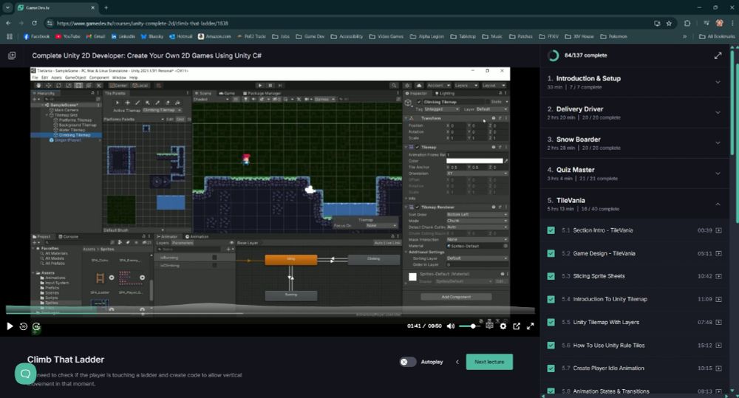Toggle the Autoplay switch
739x398 pixels.
click(408, 362)
